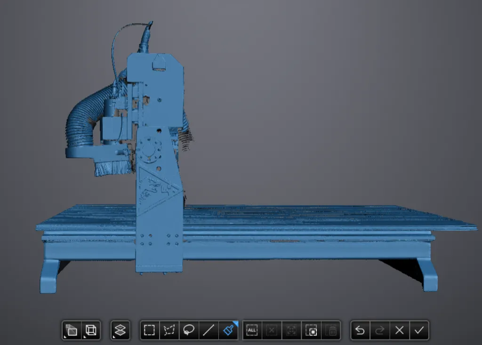
Task: Click the right leg of machine table
Action: (428, 275)
